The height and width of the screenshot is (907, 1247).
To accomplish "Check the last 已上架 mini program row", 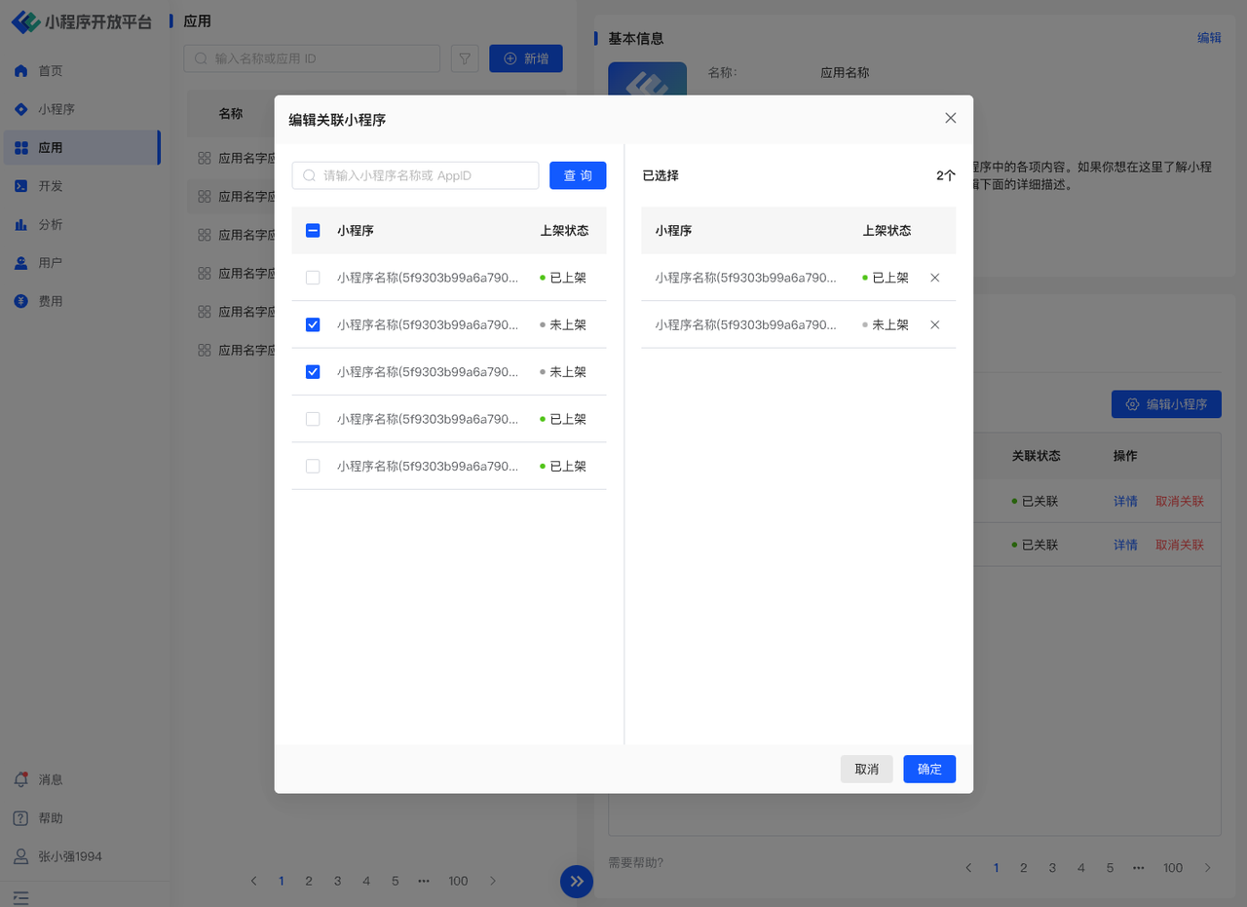I will click(x=313, y=466).
